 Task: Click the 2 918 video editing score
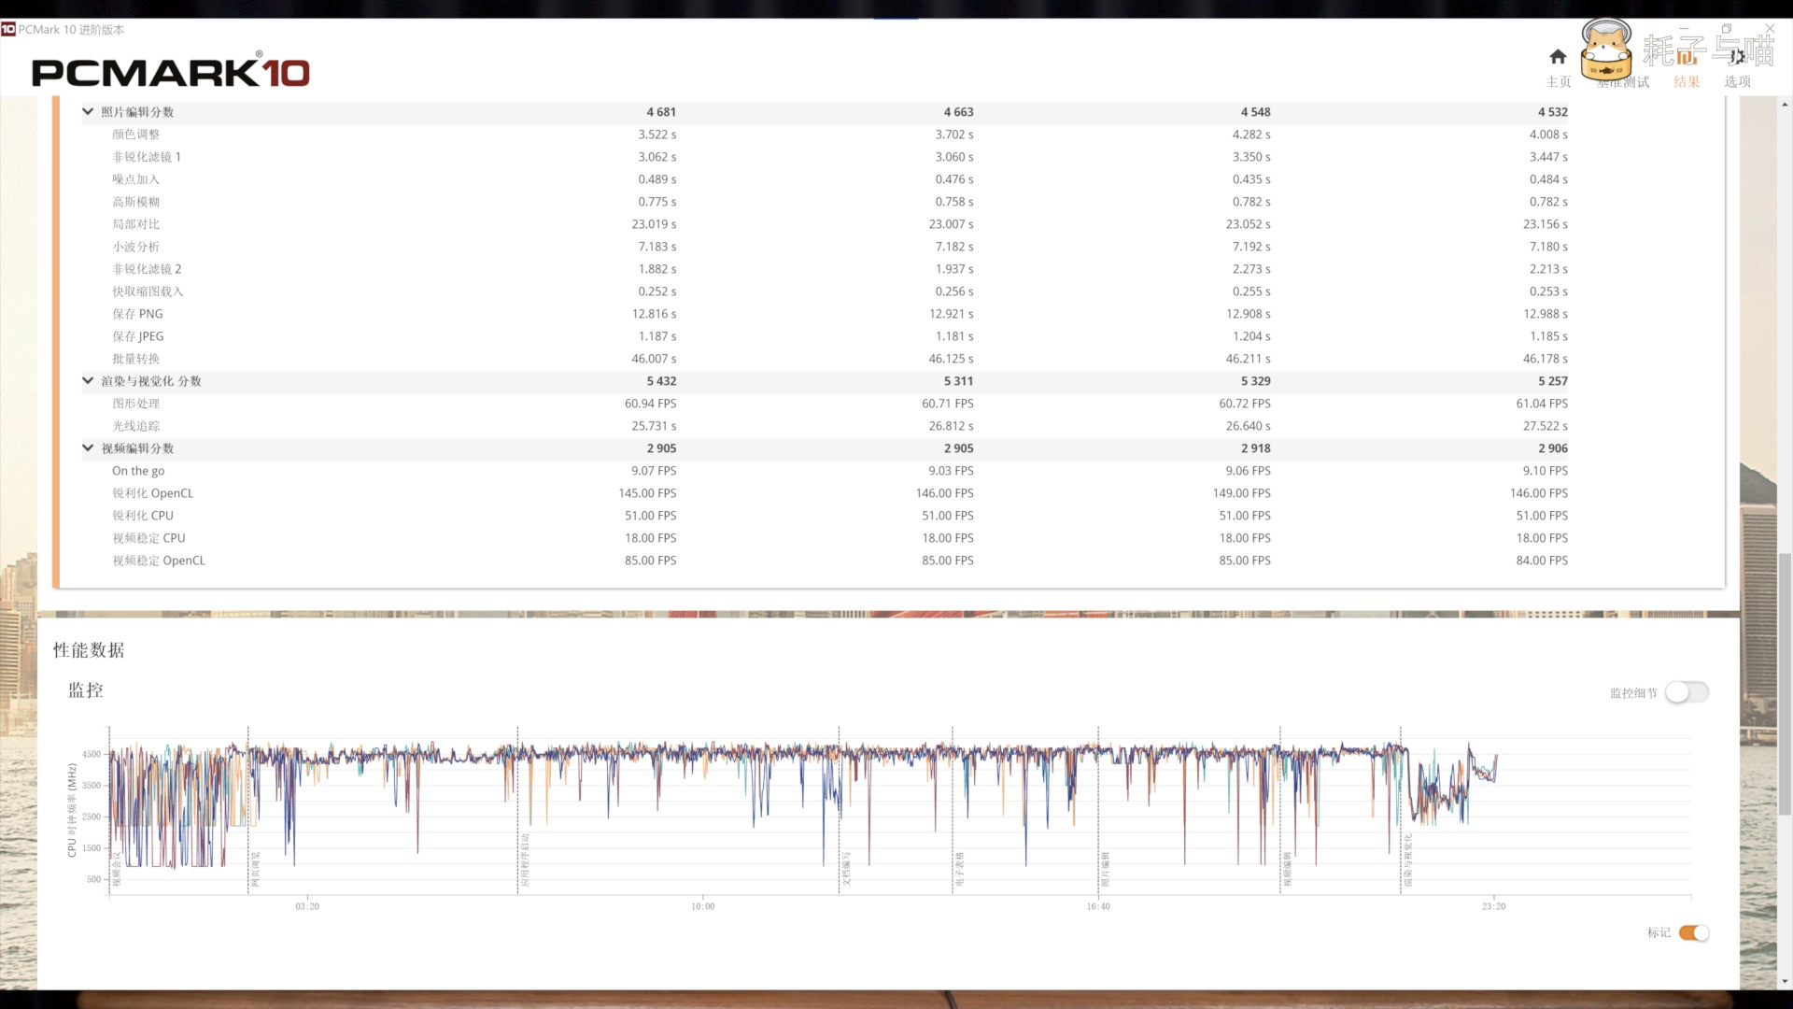[1255, 448]
